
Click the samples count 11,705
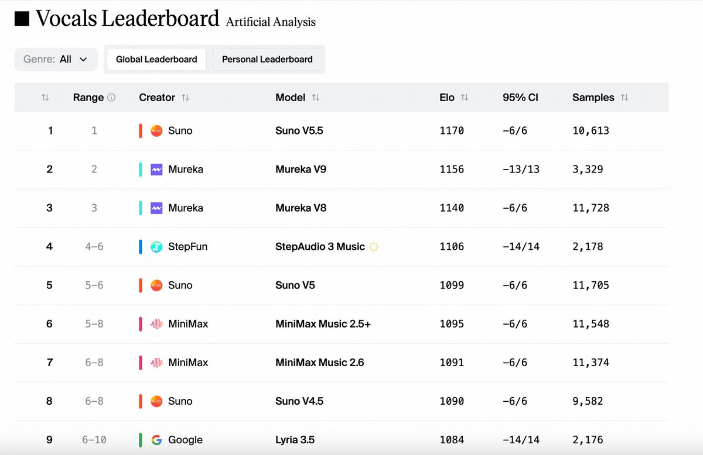point(591,285)
